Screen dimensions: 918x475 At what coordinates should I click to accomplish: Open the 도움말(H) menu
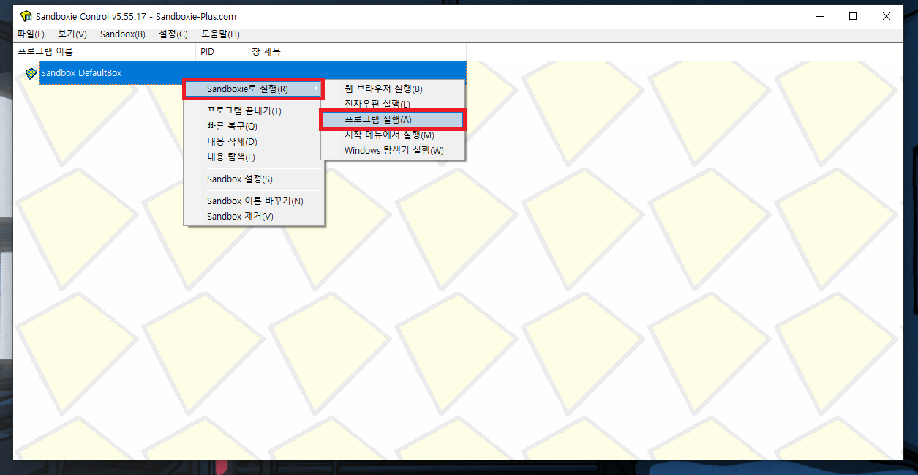pyautogui.click(x=220, y=34)
